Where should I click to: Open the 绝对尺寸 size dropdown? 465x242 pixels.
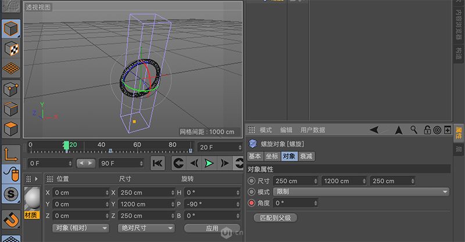[x=146, y=228]
